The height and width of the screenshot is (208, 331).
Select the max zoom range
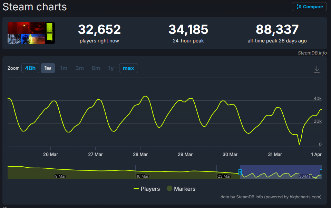pos(128,68)
